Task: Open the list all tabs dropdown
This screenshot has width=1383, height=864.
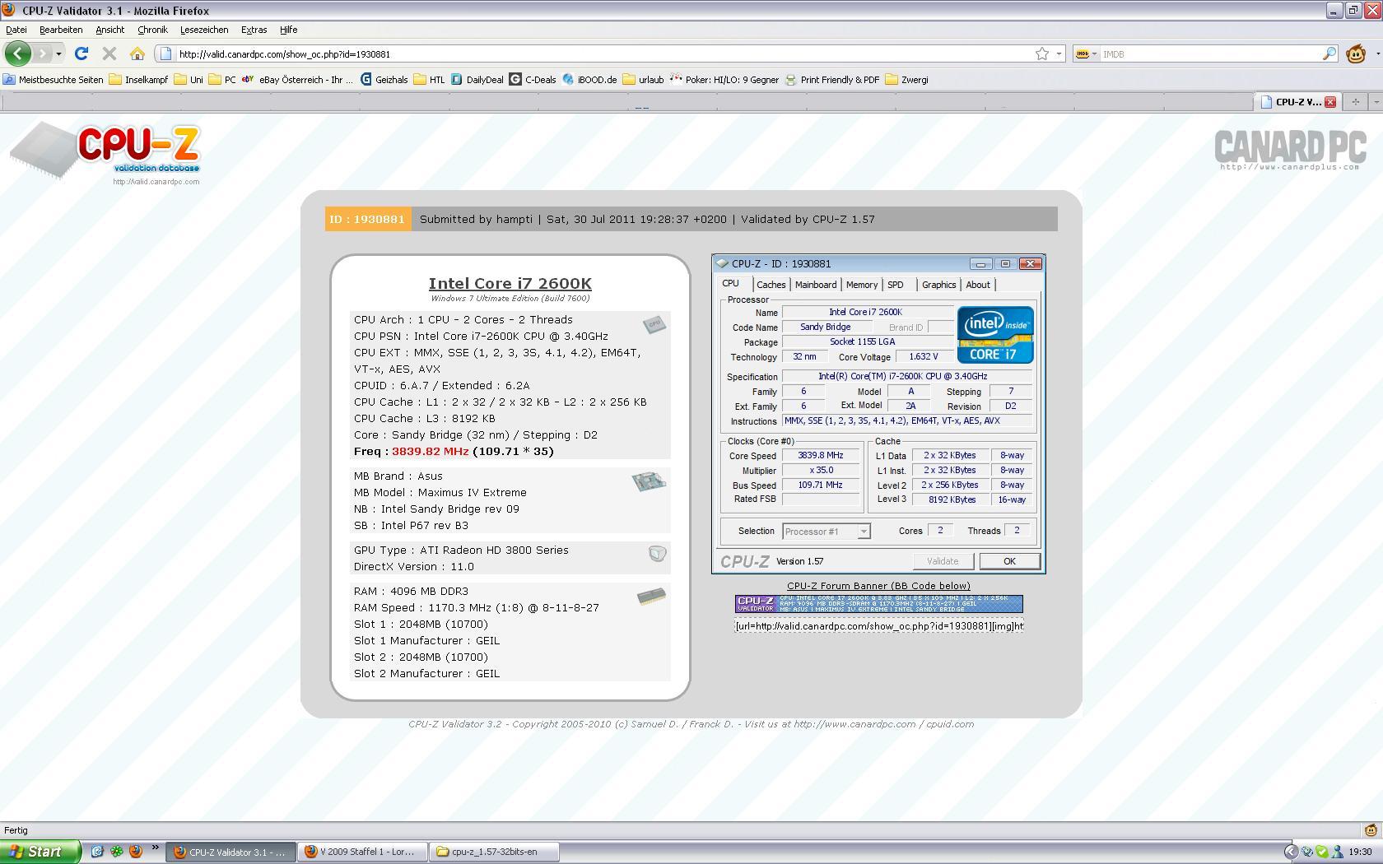Action: [x=1375, y=102]
